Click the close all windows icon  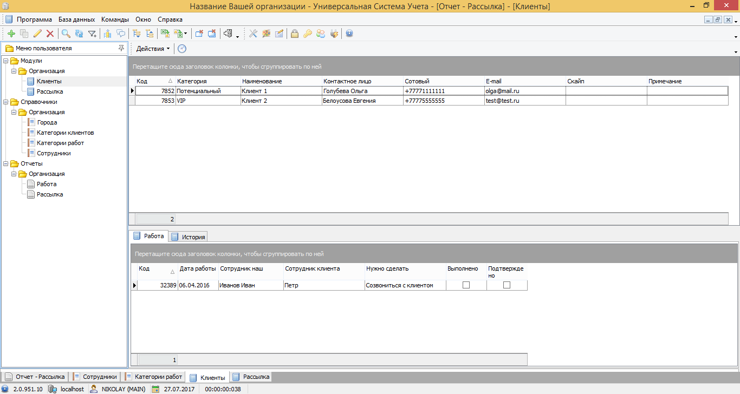point(212,34)
